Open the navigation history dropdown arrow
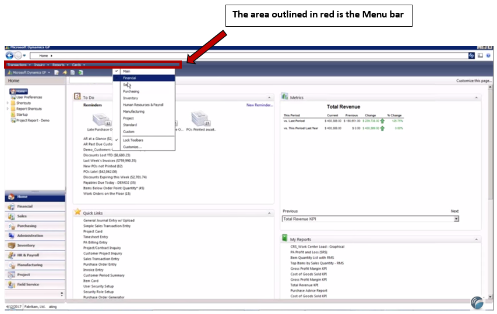Viewport: 497px width, 314px height. (24, 56)
